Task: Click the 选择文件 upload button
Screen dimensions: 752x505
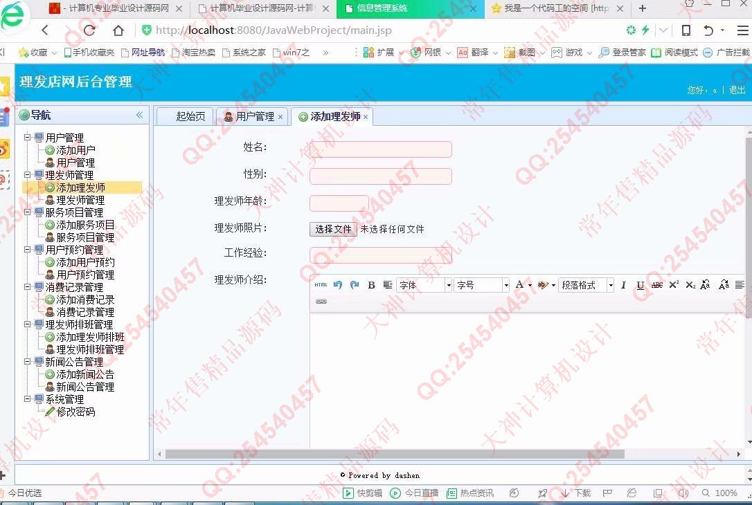Action: 333,229
